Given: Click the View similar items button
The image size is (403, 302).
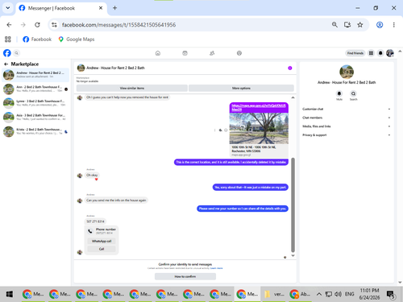Looking at the screenshot, I should coord(132,88).
